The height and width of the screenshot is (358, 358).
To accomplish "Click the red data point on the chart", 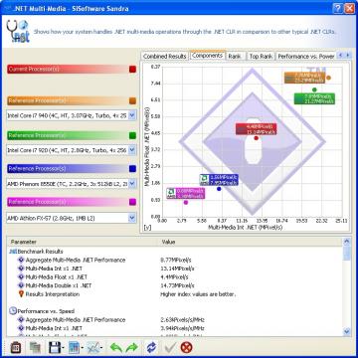I will click(256, 138).
